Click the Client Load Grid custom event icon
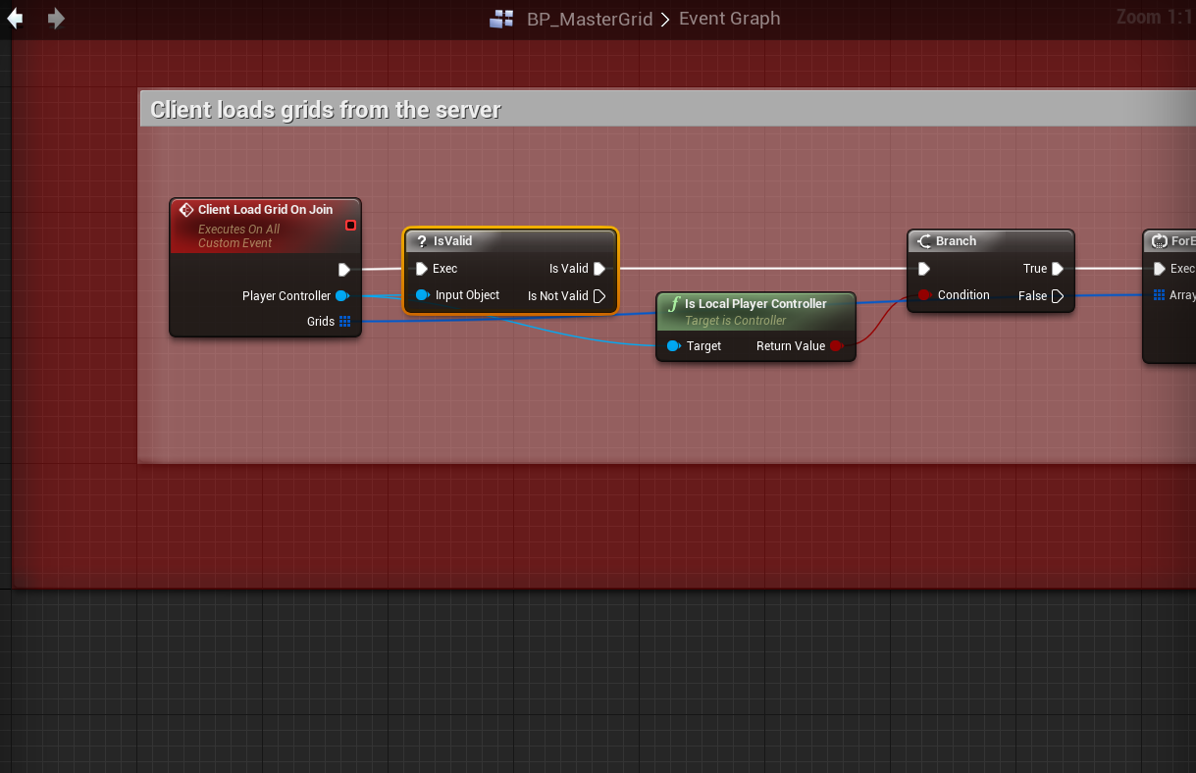The width and height of the screenshot is (1196, 773). coord(186,210)
